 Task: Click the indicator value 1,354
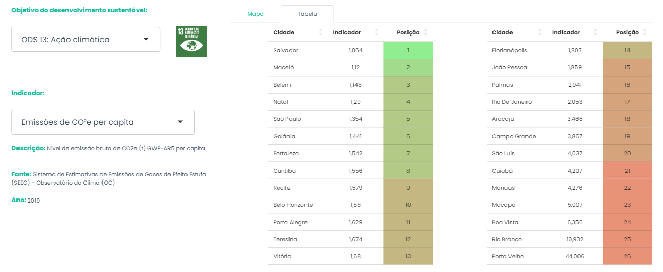click(x=356, y=119)
